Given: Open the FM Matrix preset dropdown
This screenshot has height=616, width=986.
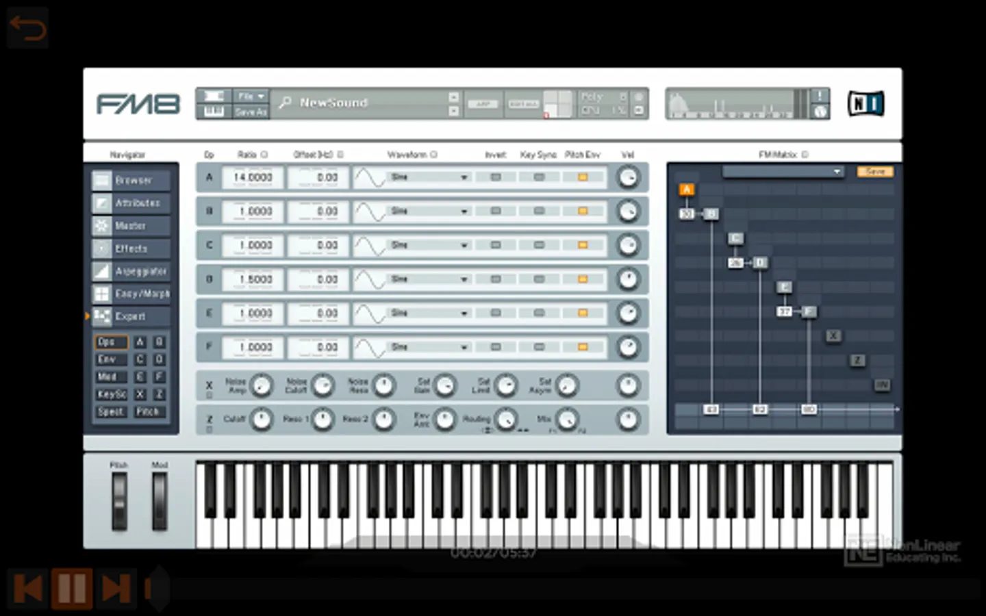Looking at the screenshot, I should point(783,172).
